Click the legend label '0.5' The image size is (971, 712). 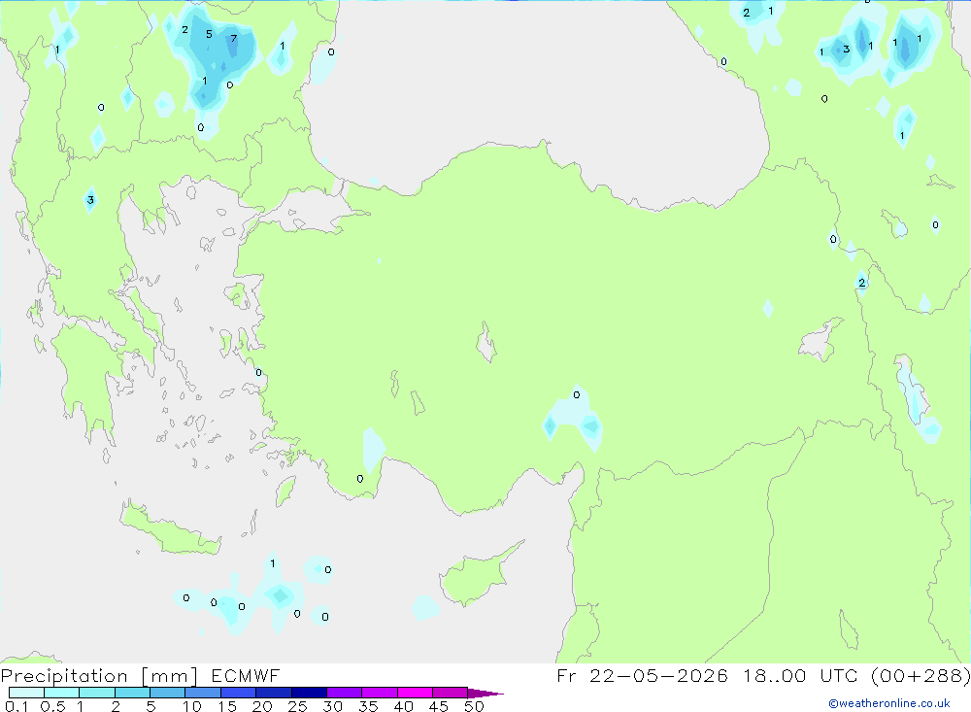coord(52,706)
